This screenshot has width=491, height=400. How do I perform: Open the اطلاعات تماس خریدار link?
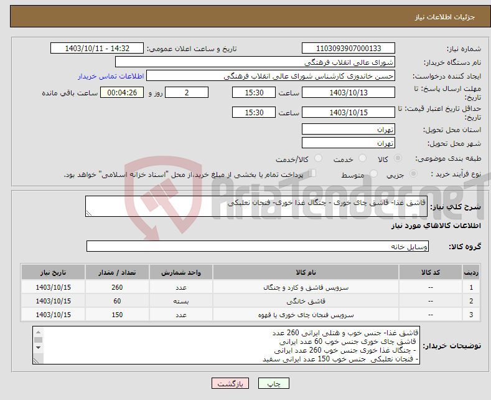point(111,76)
